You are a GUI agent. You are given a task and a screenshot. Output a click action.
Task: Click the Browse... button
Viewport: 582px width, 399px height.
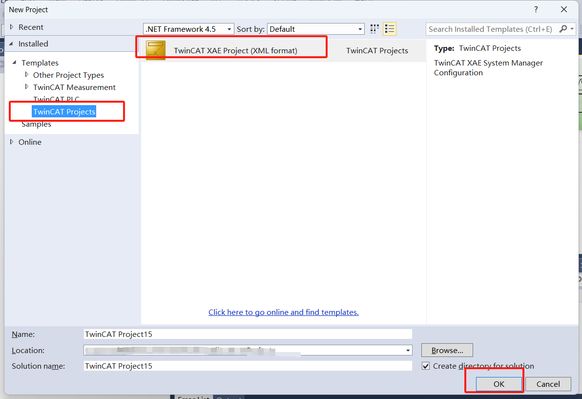[447, 350]
